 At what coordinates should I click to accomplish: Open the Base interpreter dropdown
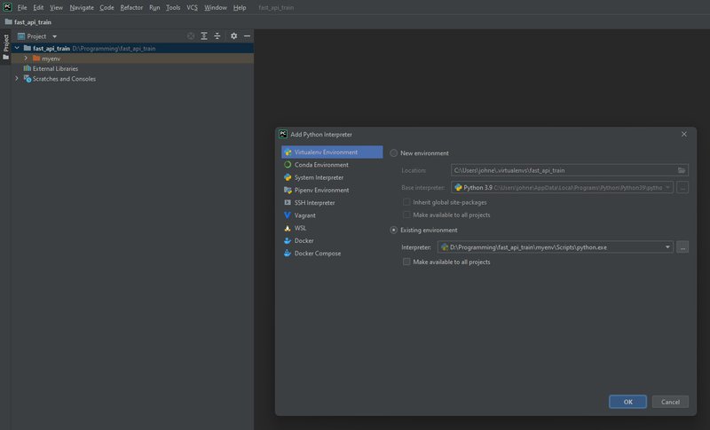coord(562,187)
